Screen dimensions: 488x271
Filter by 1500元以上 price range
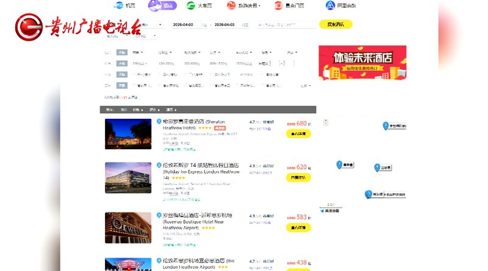(x=243, y=63)
